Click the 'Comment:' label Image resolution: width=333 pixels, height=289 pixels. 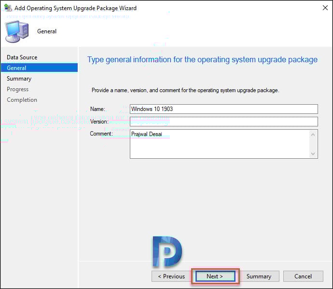tap(101, 134)
